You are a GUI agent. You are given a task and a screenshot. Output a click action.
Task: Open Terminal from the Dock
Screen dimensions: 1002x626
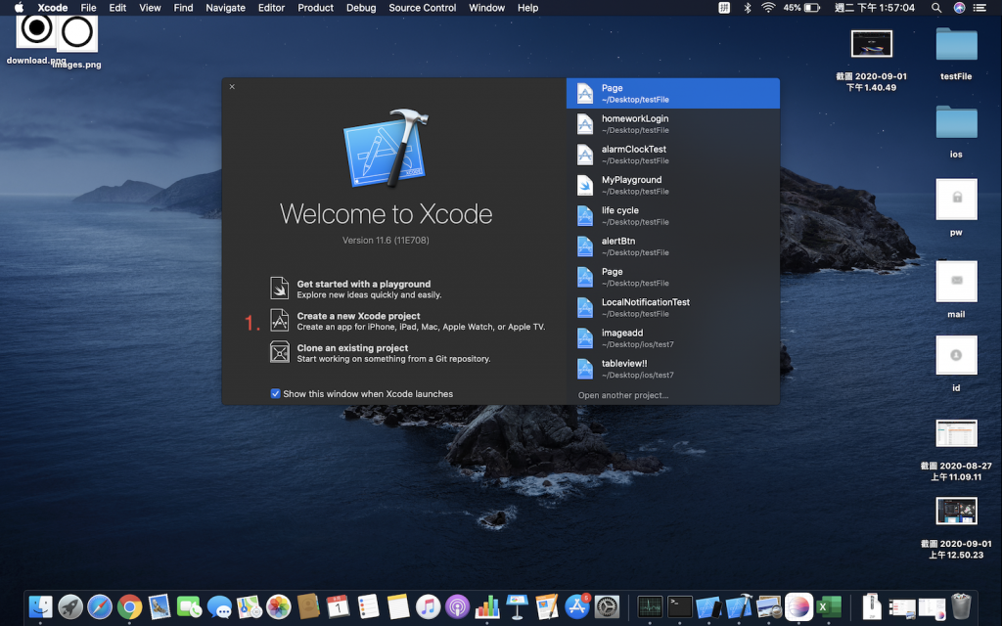680,606
